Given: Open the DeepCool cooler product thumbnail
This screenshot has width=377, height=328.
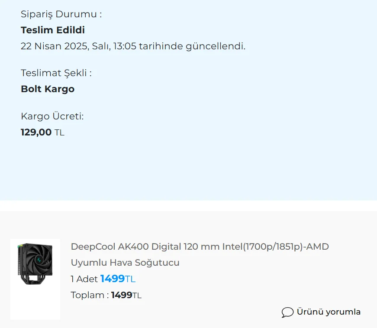Looking at the screenshot, I should 35,279.
